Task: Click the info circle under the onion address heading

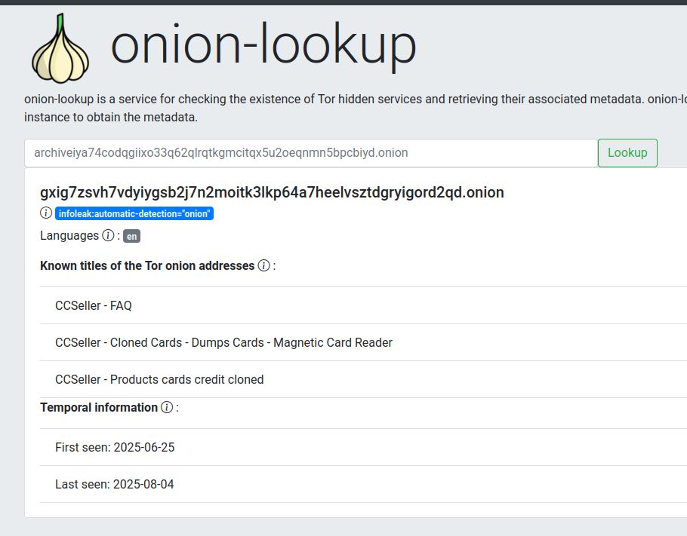Action: pos(45,213)
